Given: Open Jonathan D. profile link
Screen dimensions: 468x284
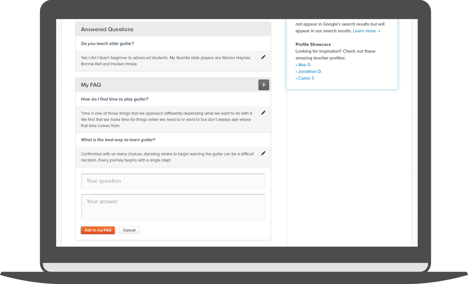Looking at the screenshot, I should coord(310,72).
